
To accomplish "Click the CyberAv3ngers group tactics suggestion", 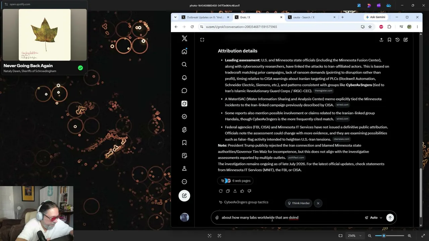I will (x=244, y=202).
